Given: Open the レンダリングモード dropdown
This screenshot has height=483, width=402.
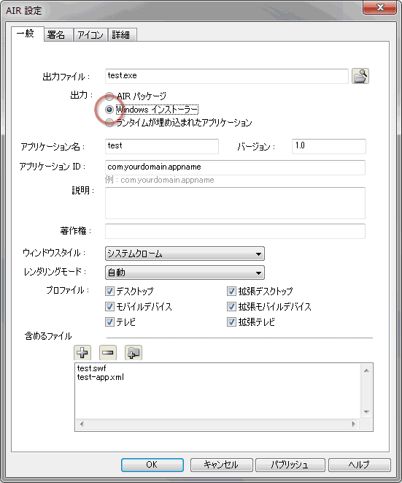Looking at the screenshot, I should coord(185,273).
